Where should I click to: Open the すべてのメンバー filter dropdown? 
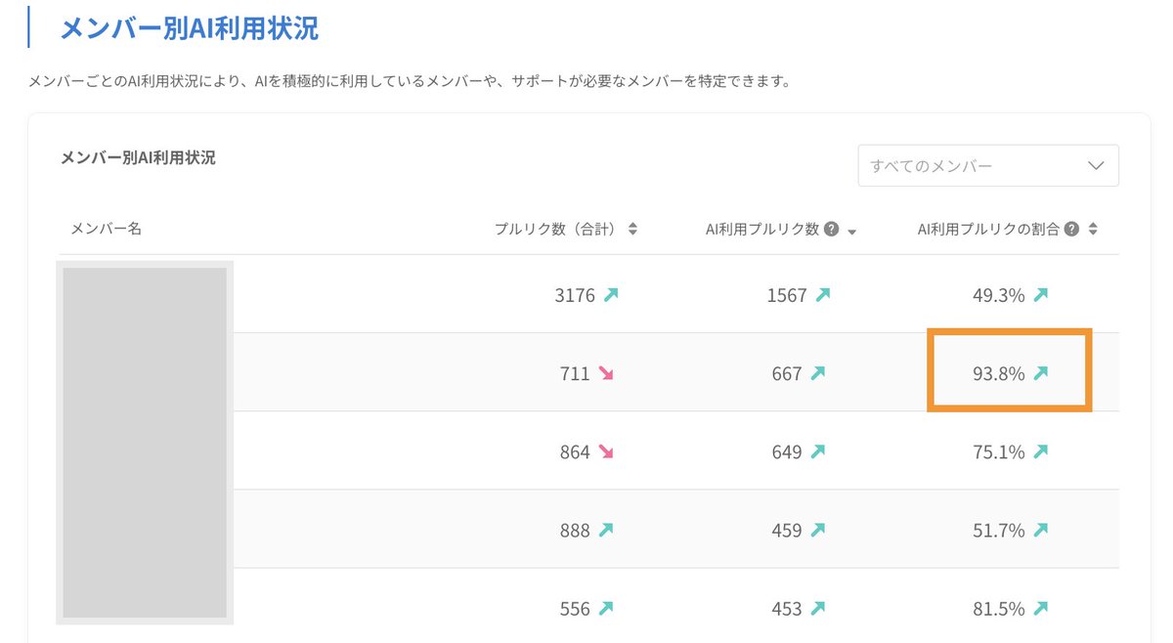tap(987, 165)
